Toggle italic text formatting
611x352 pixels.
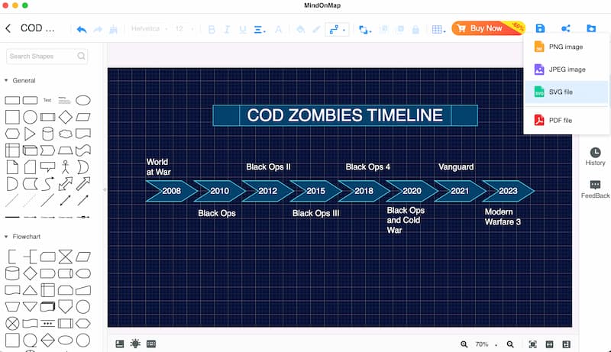pyautogui.click(x=227, y=29)
